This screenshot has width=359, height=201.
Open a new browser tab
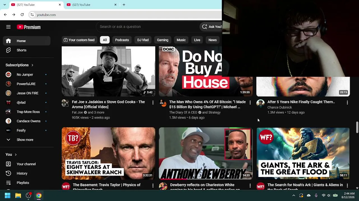pos(124,4)
